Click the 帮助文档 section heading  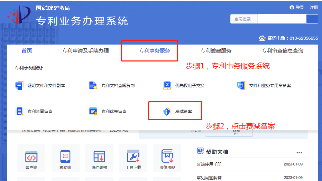[217, 152]
